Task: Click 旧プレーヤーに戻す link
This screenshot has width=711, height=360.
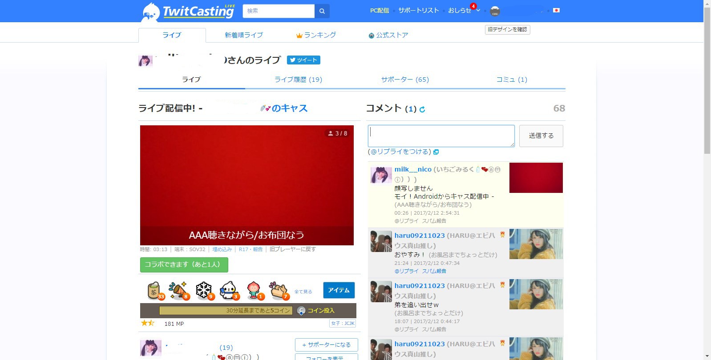Action: (292, 249)
